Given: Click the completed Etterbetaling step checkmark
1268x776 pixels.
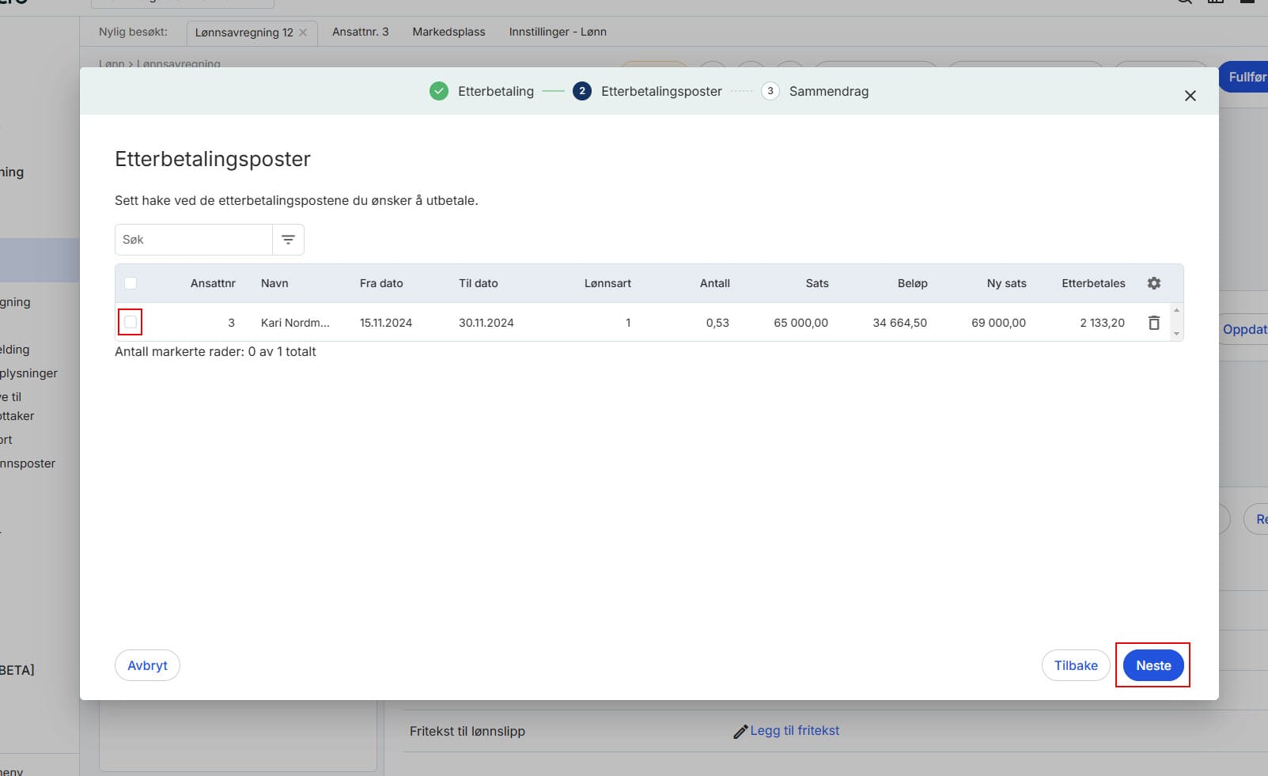Looking at the screenshot, I should pos(439,91).
